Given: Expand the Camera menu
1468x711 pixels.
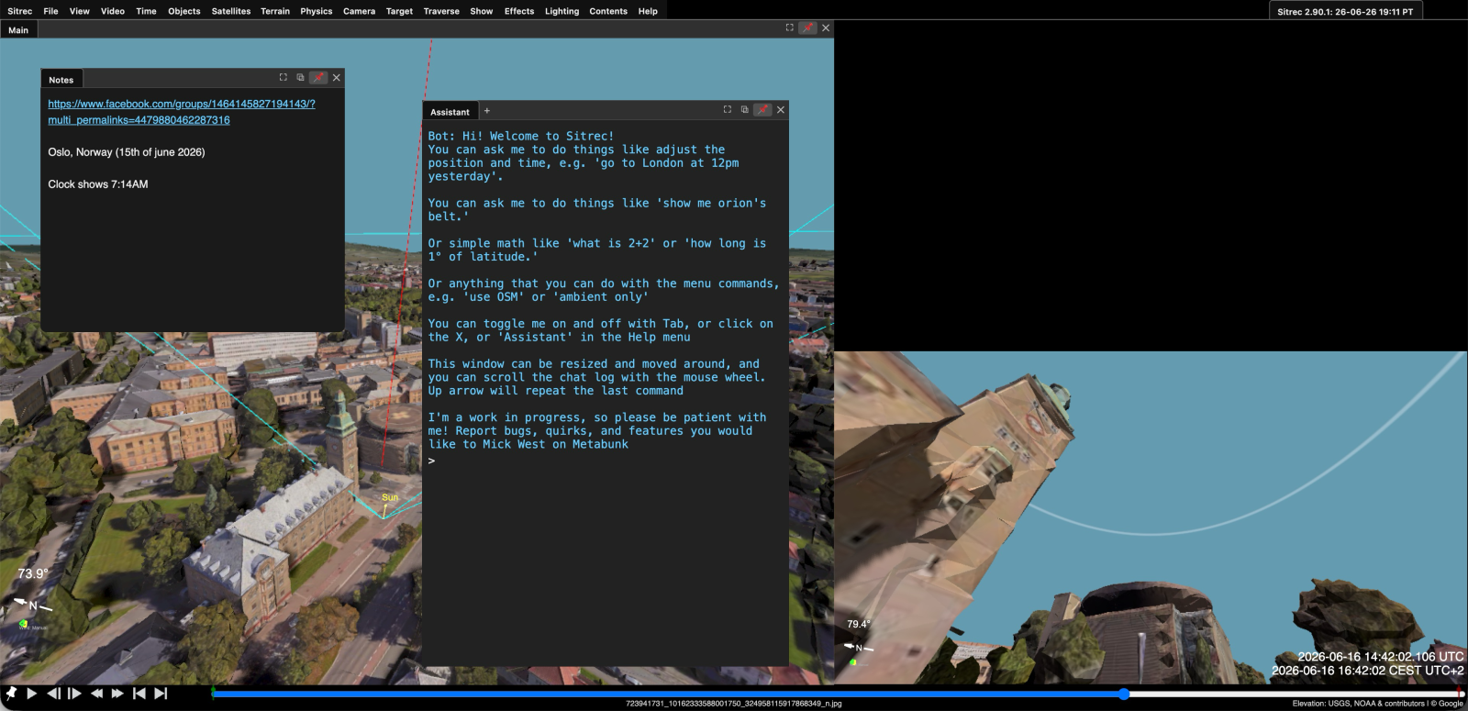Looking at the screenshot, I should coord(360,11).
